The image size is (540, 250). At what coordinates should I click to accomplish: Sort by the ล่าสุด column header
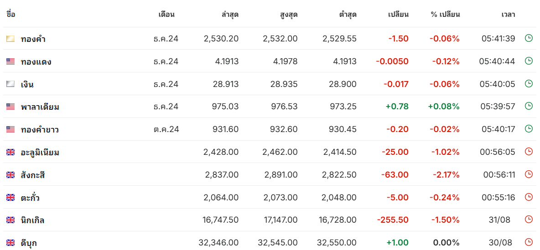click(230, 15)
